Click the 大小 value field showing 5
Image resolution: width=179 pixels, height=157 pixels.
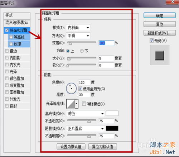coord(106,58)
